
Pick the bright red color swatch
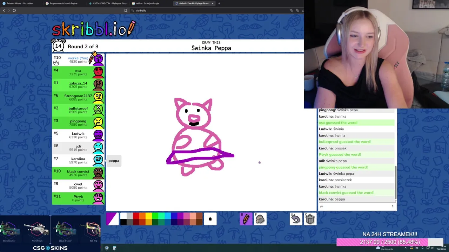point(136,216)
